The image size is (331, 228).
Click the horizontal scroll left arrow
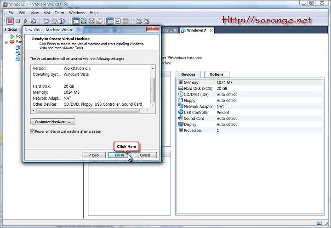click(34, 110)
